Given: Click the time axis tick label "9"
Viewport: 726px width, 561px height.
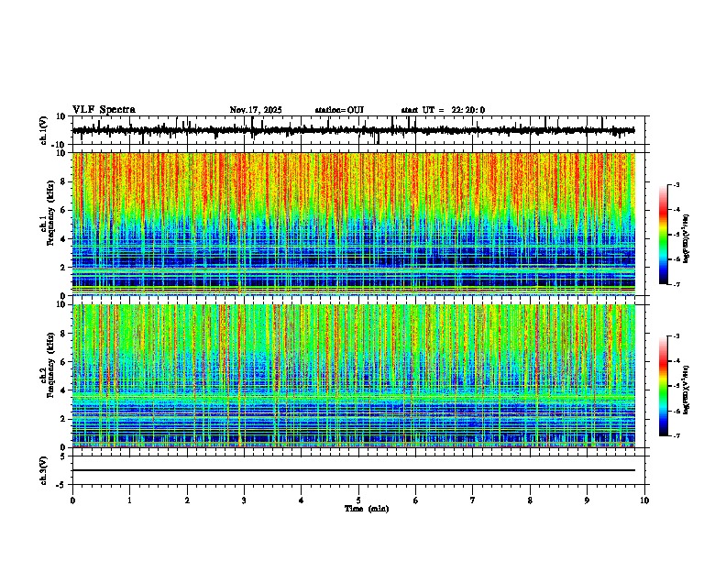Looking at the screenshot, I should pos(587,500).
